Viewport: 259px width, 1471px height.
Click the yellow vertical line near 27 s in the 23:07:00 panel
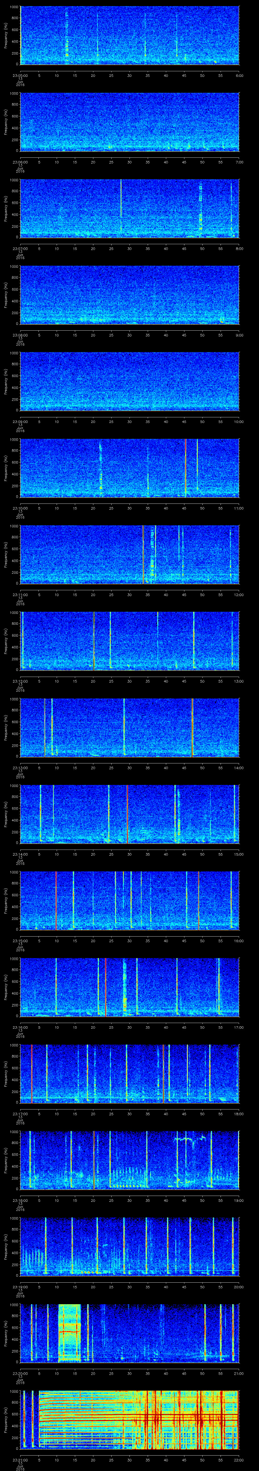point(121,205)
